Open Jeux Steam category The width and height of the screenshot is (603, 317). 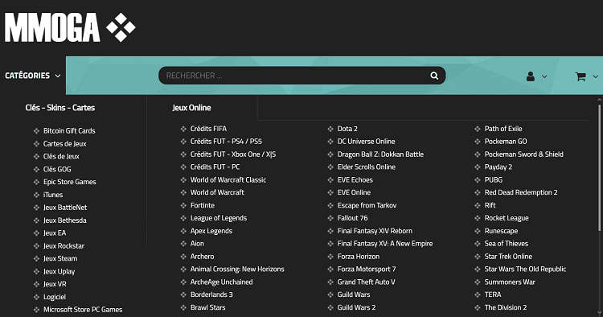pos(60,258)
